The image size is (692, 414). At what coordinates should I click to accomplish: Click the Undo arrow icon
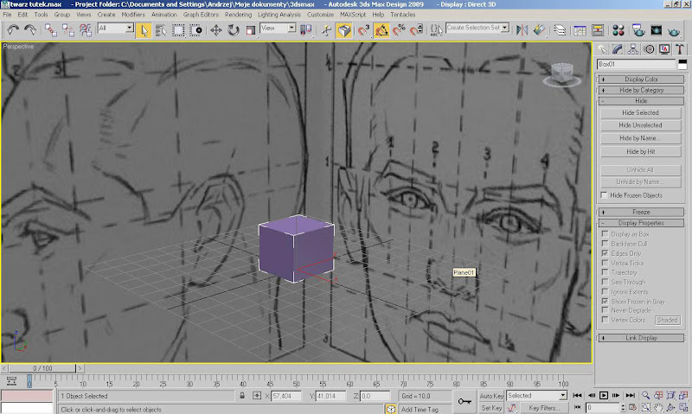(12, 29)
